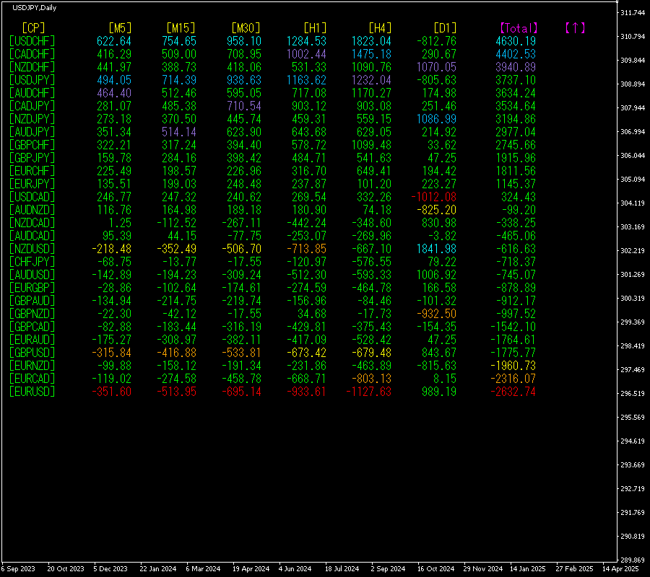The height and width of the screenshot is (577, 650).
Task: Open the [USDCAD] pair label
Action: pyautogui.click(x=32, y=197)
